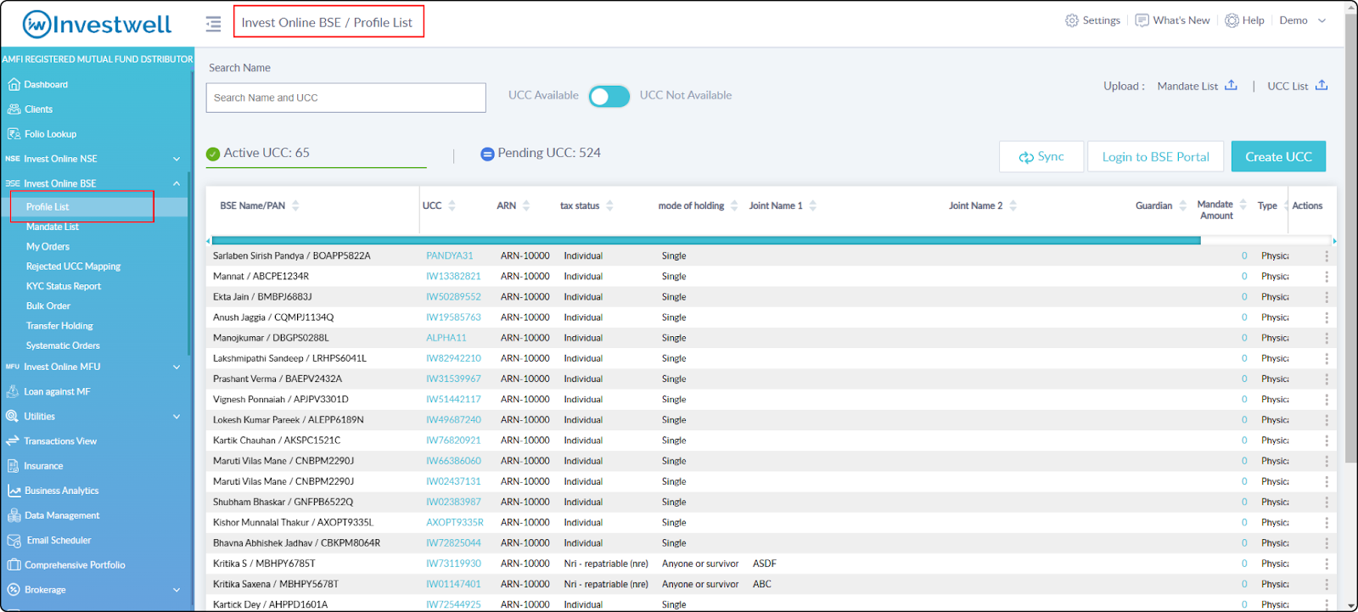The height and width of the screenshot is (612, 1358).
Task: Click Anyone or survivor in Kritika S row
Action: 700,564
